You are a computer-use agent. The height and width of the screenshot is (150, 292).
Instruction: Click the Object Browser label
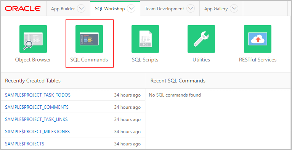coord(33,60)
